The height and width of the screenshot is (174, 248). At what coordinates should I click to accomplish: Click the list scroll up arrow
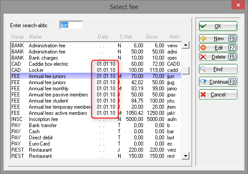point(185,45)
